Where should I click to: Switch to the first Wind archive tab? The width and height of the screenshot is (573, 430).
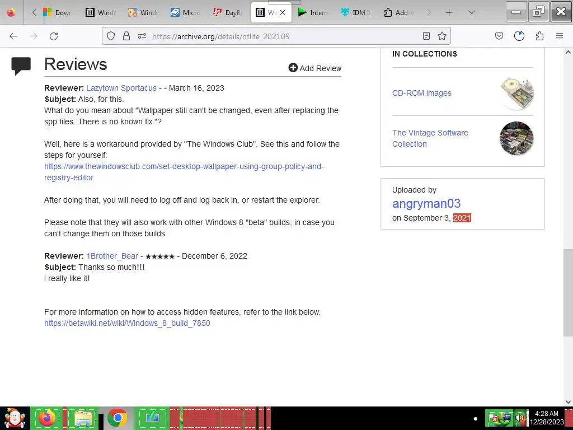tap(101, 12)
